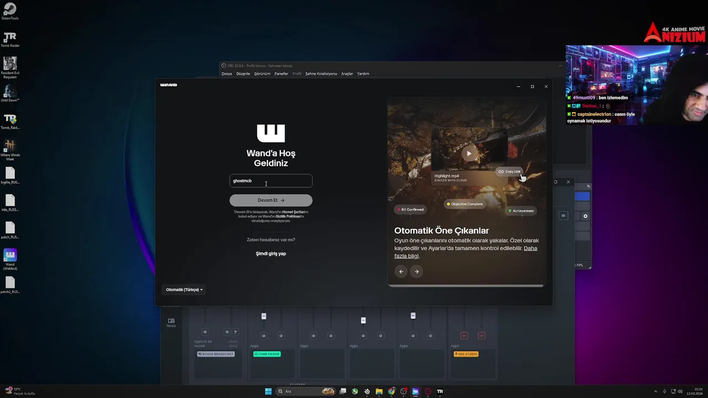Click the TOMB RAIDER app tag
Screen dimensions: 708x398
(267, 354)
